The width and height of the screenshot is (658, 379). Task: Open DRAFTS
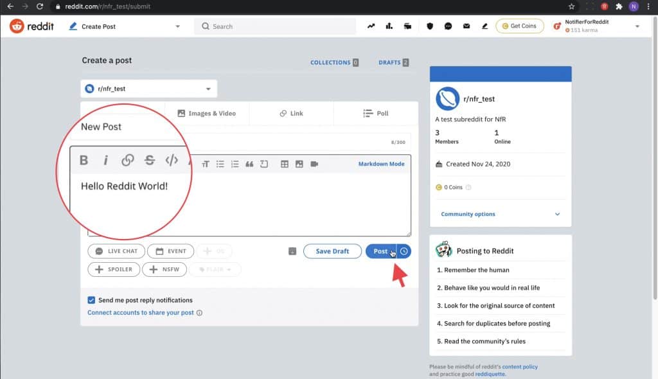(x=393, y=62)
